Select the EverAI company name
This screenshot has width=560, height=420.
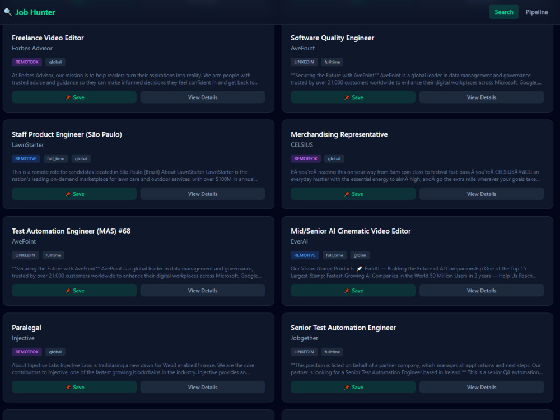tap(299, 241)
